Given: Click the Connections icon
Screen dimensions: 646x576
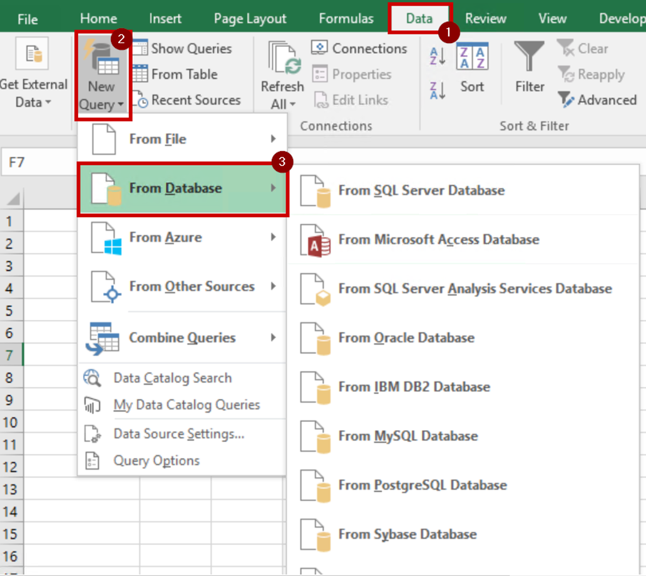Looking at the screenshot, I should click(x=319, y=48).
